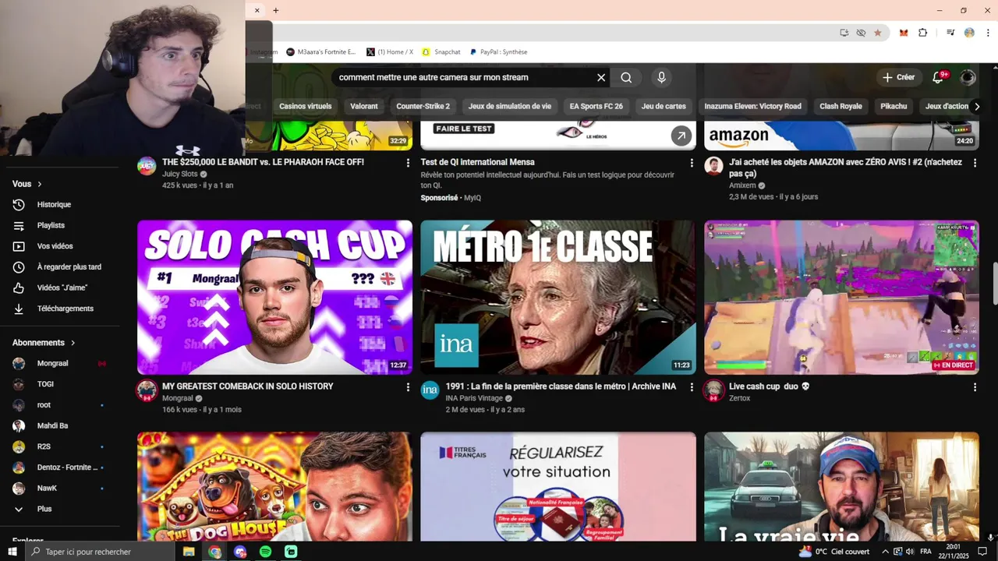Click the taskbar volume speaker icon

pos(910,552)
